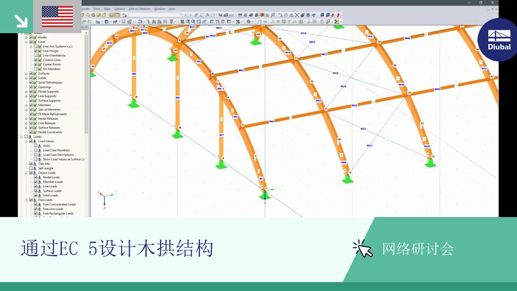Click the last red icon on the top toolbar
517x291 pixels.
(339, 15)
